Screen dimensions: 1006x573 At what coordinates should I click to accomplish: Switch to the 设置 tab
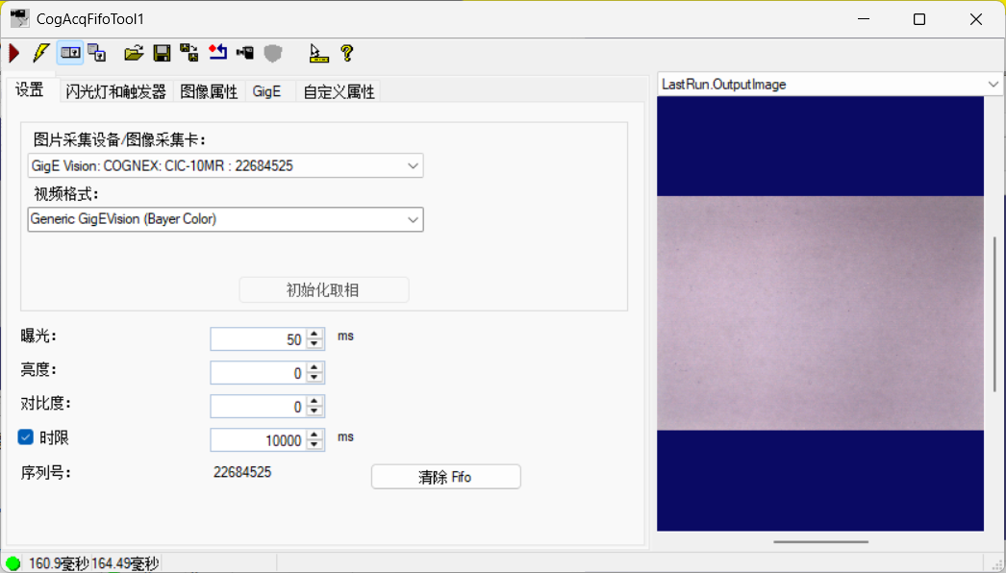(x=30, y=89)
